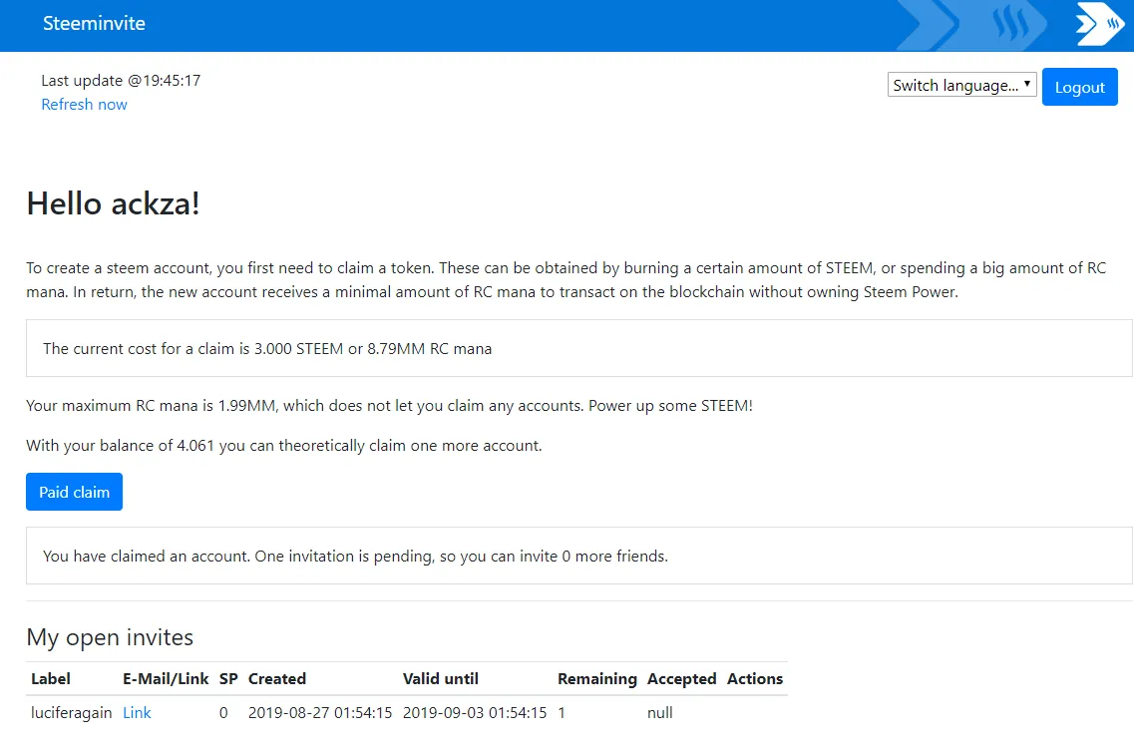Click the Last update @19:45:17 text
The width and height of the screenshot is (1134, 753).
pyautogui.click(x=121, y=81)
